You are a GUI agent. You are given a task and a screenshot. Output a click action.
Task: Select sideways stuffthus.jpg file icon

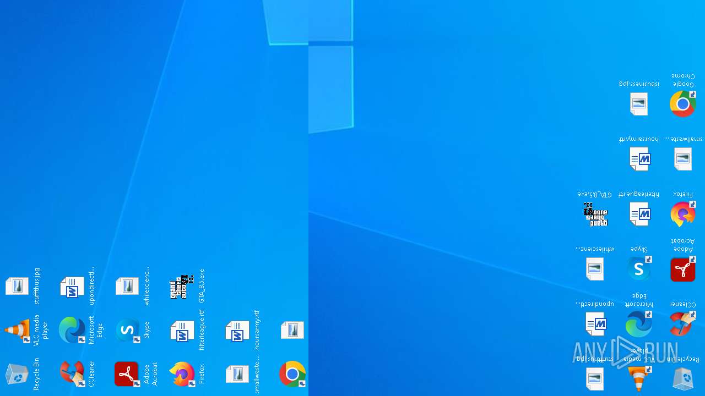point(17,286)
